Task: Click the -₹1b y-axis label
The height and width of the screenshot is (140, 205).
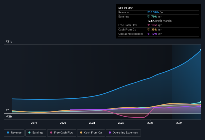Action: [x=9, y=116]
